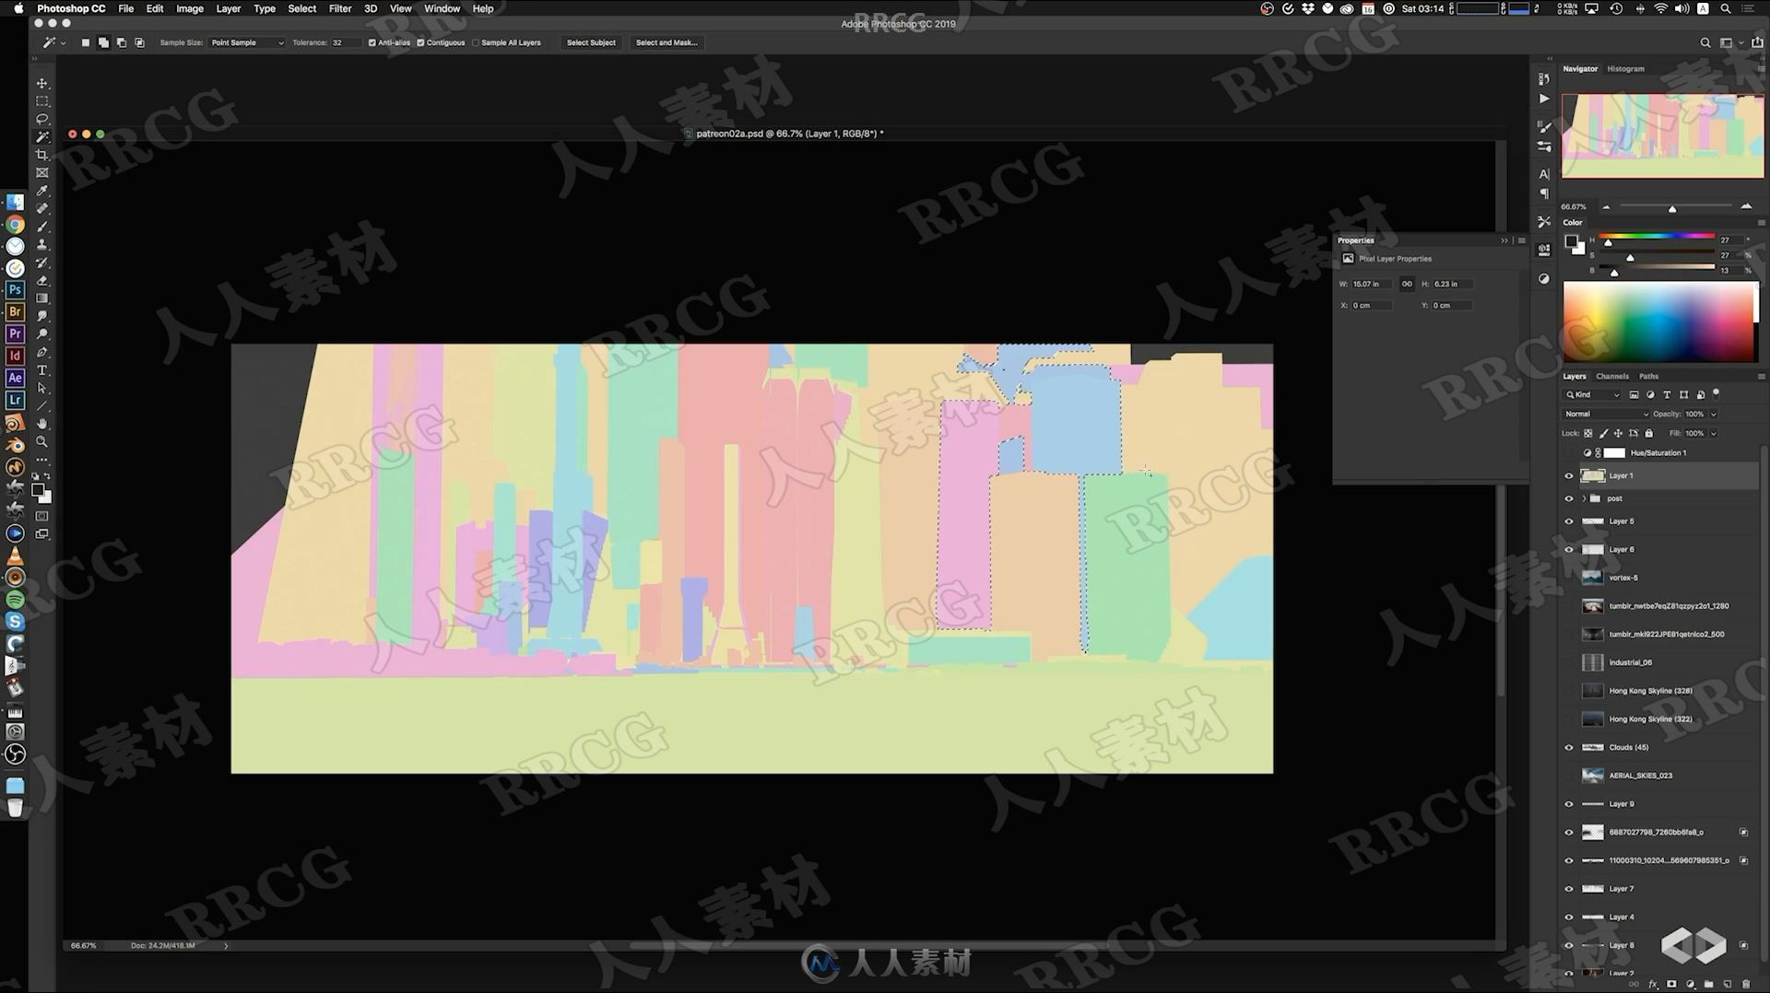1770x993 pixels.
Task: Click Navigator zoom in large mountains button
Action: click(x=1746, y=206)
